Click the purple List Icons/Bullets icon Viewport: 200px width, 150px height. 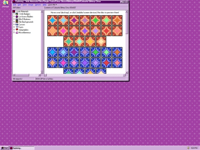[17, 17]
